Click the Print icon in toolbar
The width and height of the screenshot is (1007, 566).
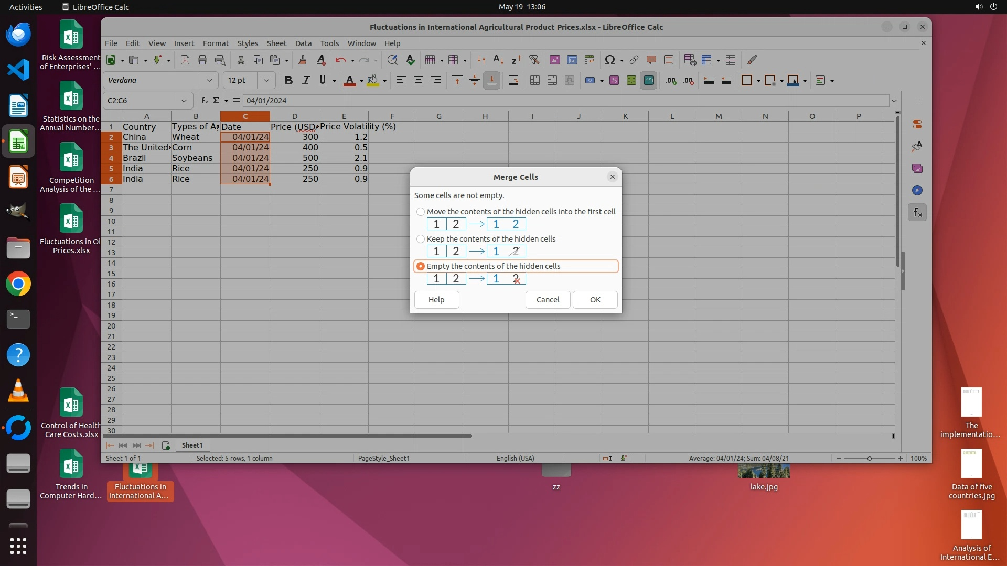202,60
